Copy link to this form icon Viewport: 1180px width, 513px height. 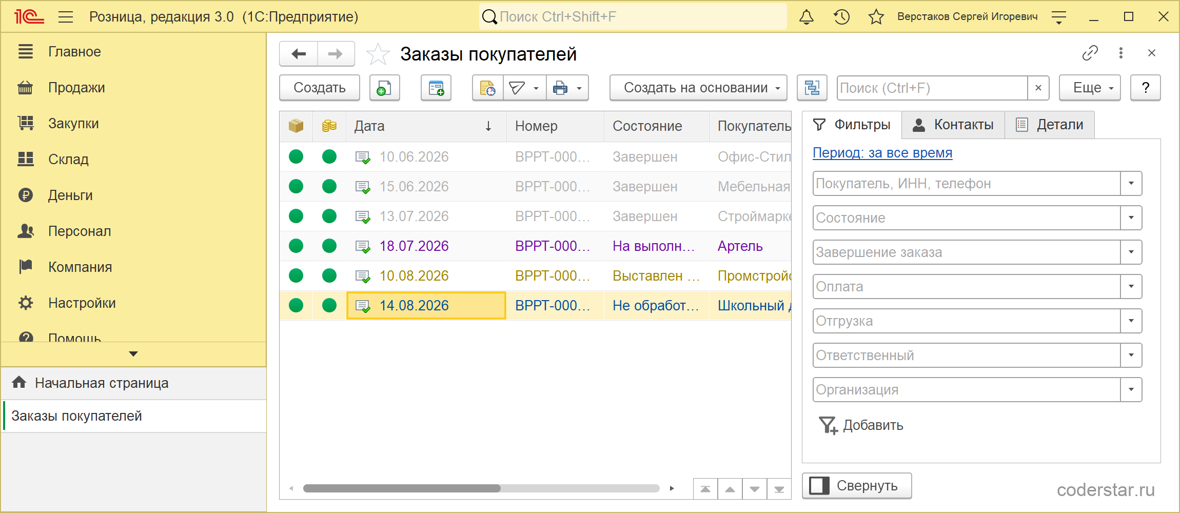1090,53
